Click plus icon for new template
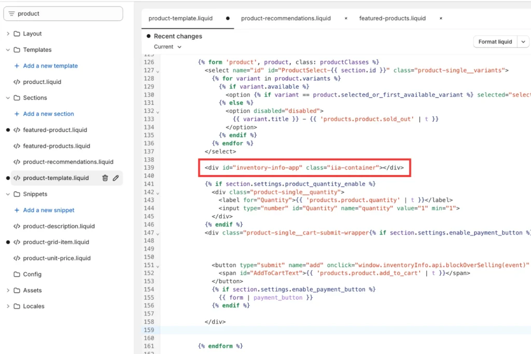This screenshot has width=531, height=354. pos(17,66)
